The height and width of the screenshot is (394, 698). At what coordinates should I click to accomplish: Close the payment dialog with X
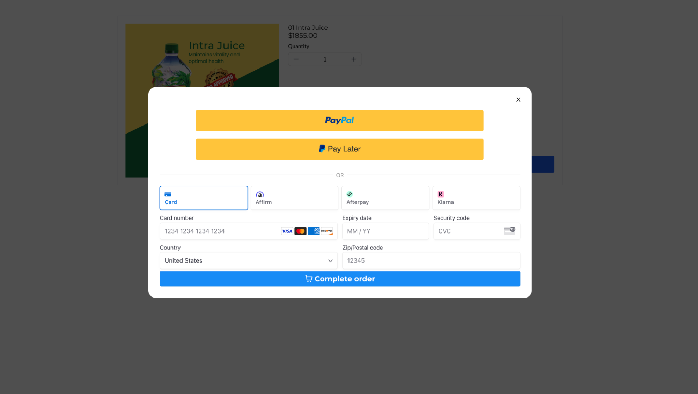click(x=518, y=100)
